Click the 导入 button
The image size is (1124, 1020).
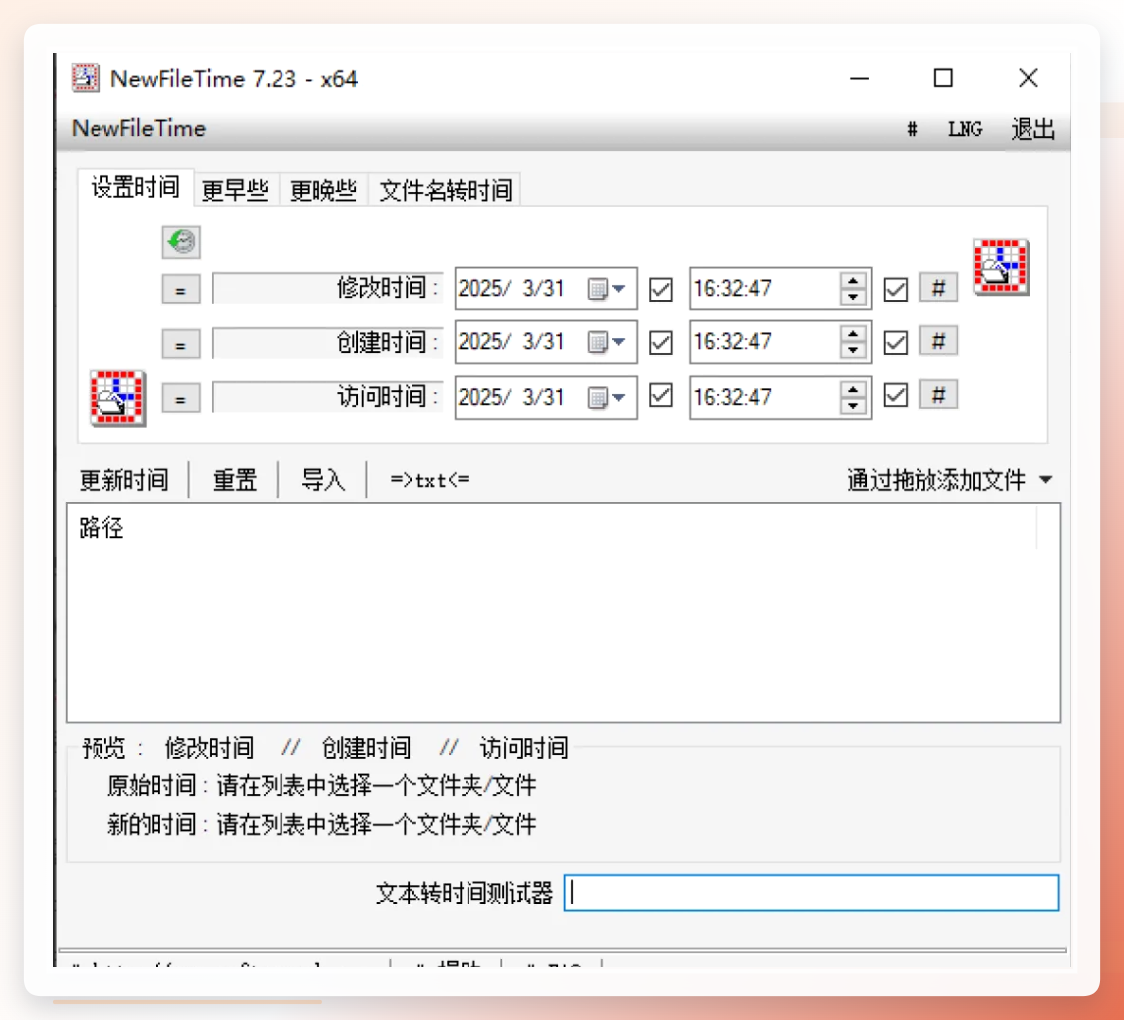pyautogui.click(x=322, y=480)
